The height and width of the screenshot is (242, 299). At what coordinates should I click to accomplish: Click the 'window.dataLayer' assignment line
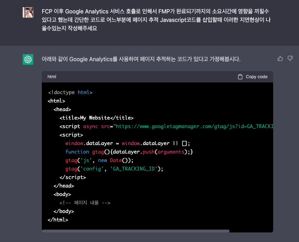pos(128,143)
